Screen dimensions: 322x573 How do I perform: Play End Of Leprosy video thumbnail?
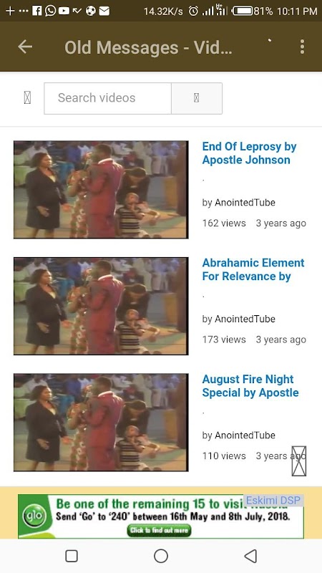(x=101, y=190)
